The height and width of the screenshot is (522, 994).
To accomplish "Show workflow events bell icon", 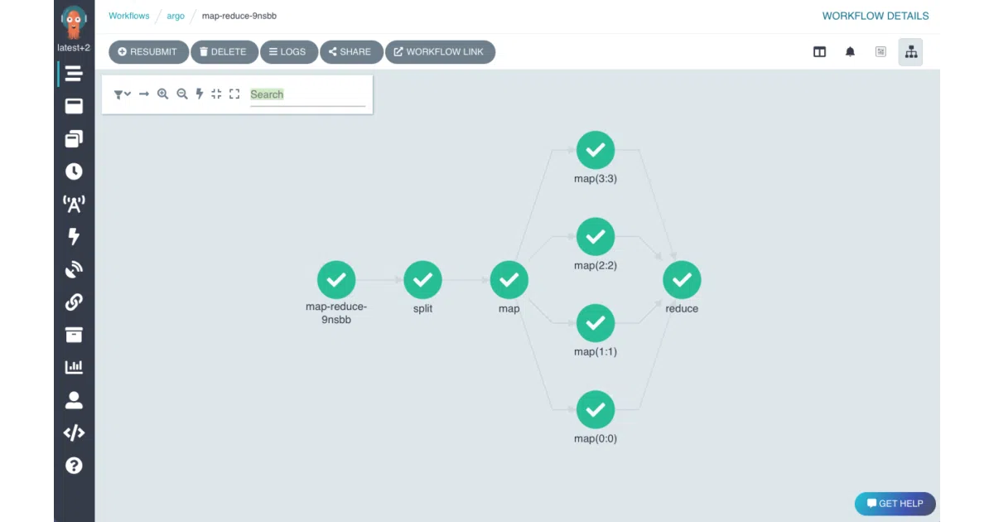I will point(850,51).
